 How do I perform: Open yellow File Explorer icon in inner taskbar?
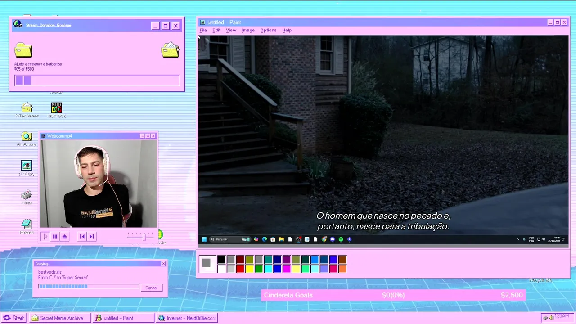281,239
